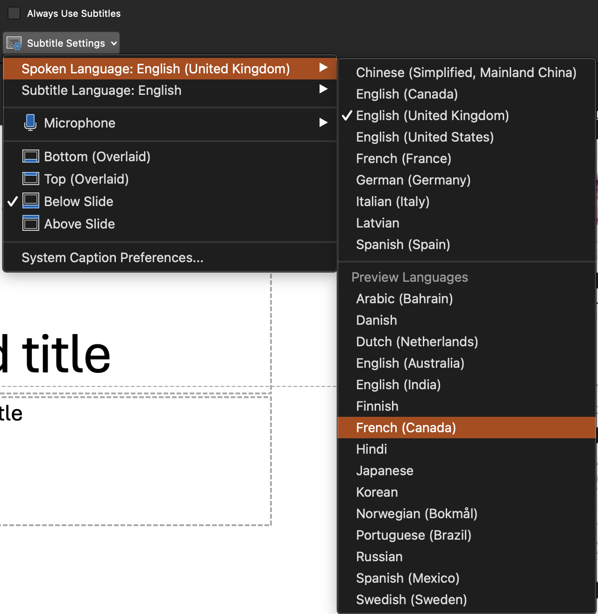Viewport: 598px width, 614px height.
Task: Click the Below Slide position icon
Action: click(31, 201)
